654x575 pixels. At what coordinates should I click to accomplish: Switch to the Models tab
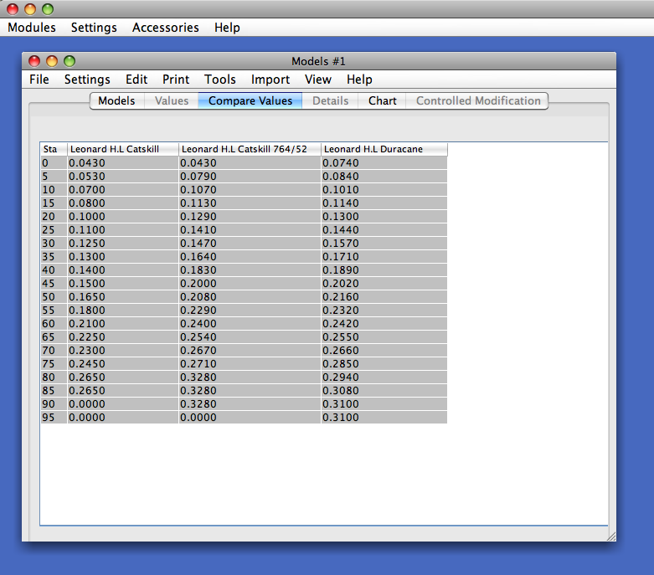(x=116, y=101)
